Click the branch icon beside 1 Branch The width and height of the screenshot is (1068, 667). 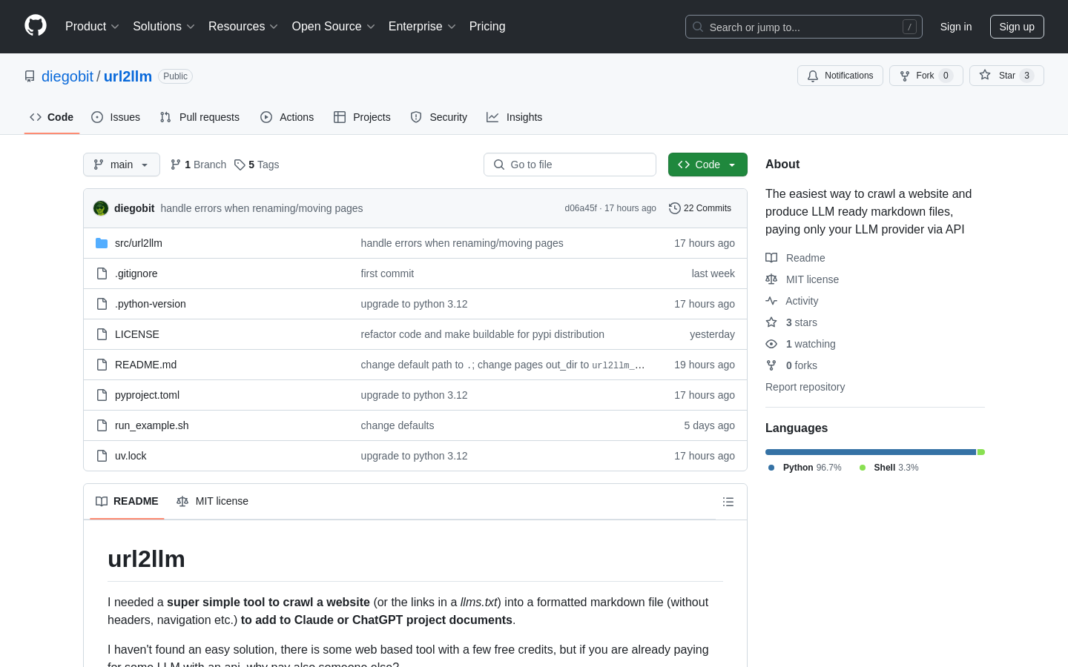tap(176, 165)
